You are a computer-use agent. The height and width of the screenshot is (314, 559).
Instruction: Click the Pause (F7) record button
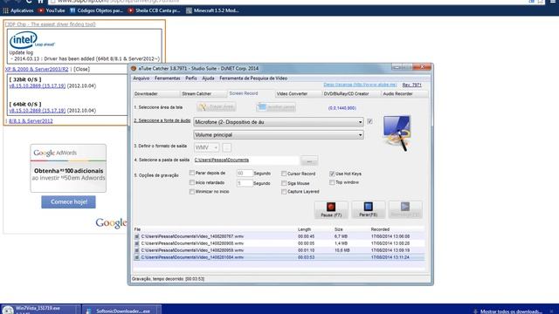point(331,209)
